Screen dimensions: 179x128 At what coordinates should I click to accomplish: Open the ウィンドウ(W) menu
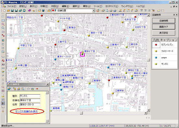[127, 6]
